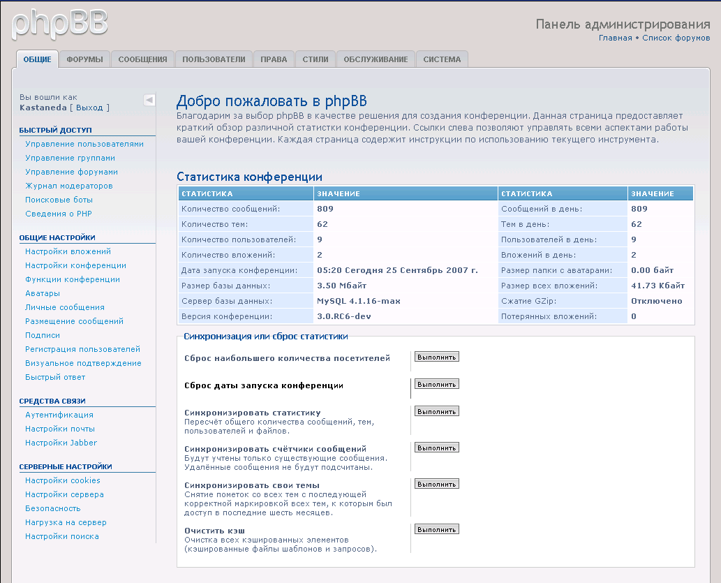Screen dimensions: 721x583
Task: Select the Отключено GZip value
Action: [656, 301]
